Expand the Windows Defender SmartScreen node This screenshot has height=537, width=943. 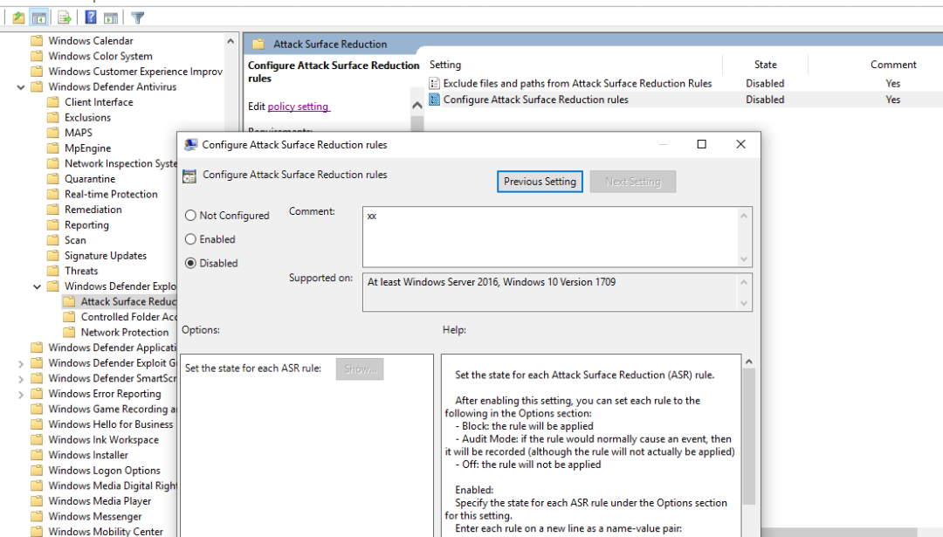[x=21, y=379]
